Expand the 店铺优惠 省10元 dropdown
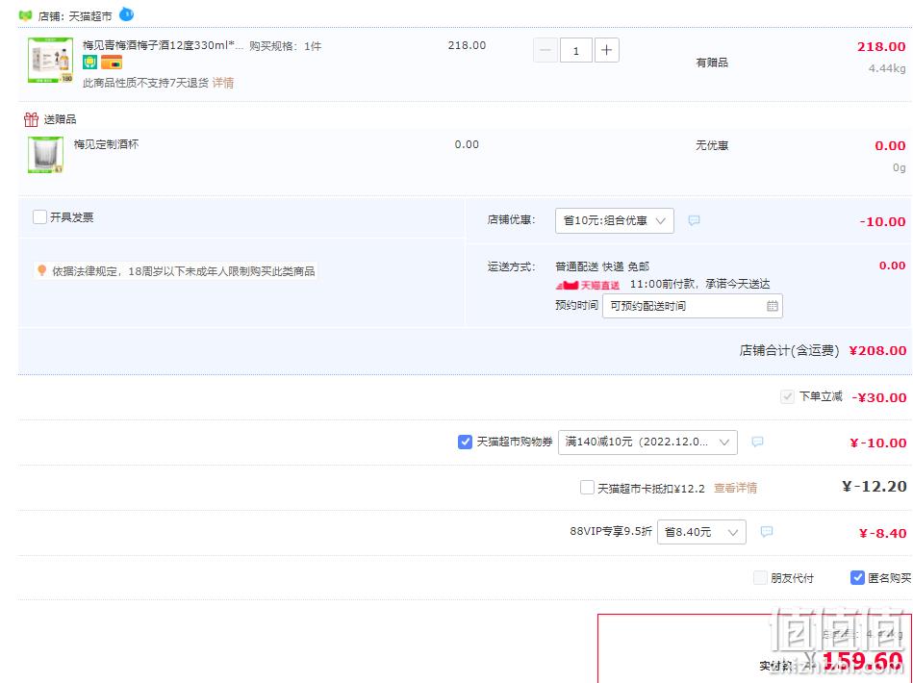The width and height of the screenshot is (913, 683). click(x=615, y=220)
